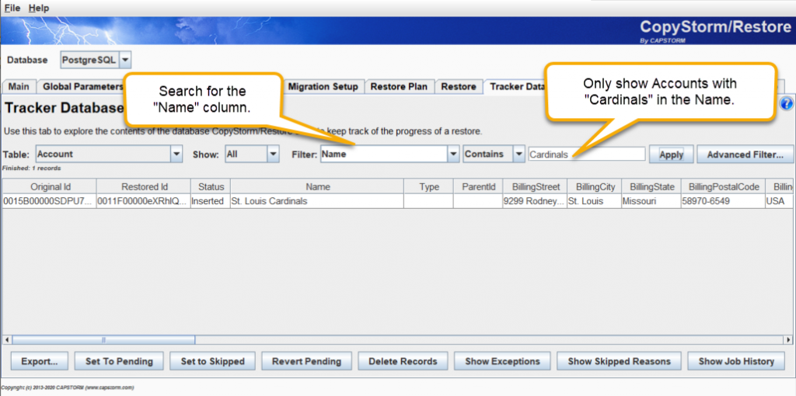The width and height of the screenshot is (796, 396).
Task: Click the scrollbar left arrow
Action: click(7, 340)
